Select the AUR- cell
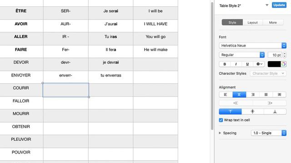 pyautogui.click(x=65, y=26)
